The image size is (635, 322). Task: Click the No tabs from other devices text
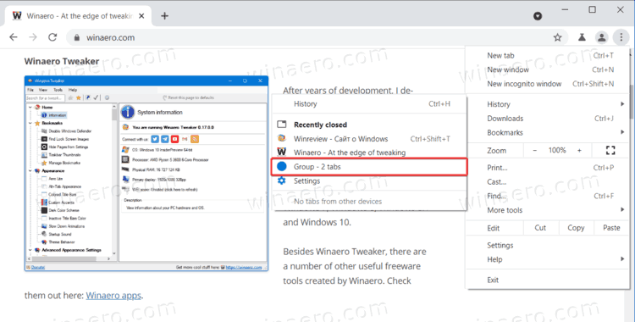coord(338,201)
